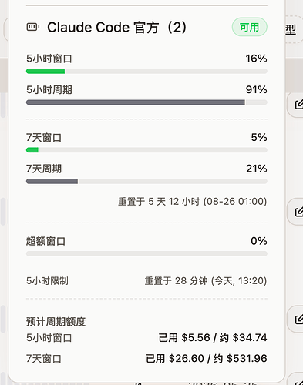Click the 5小时周期 gray progress bar
Image resolution: width=303 pixels, height=385 pixels.
pos(146,102)
